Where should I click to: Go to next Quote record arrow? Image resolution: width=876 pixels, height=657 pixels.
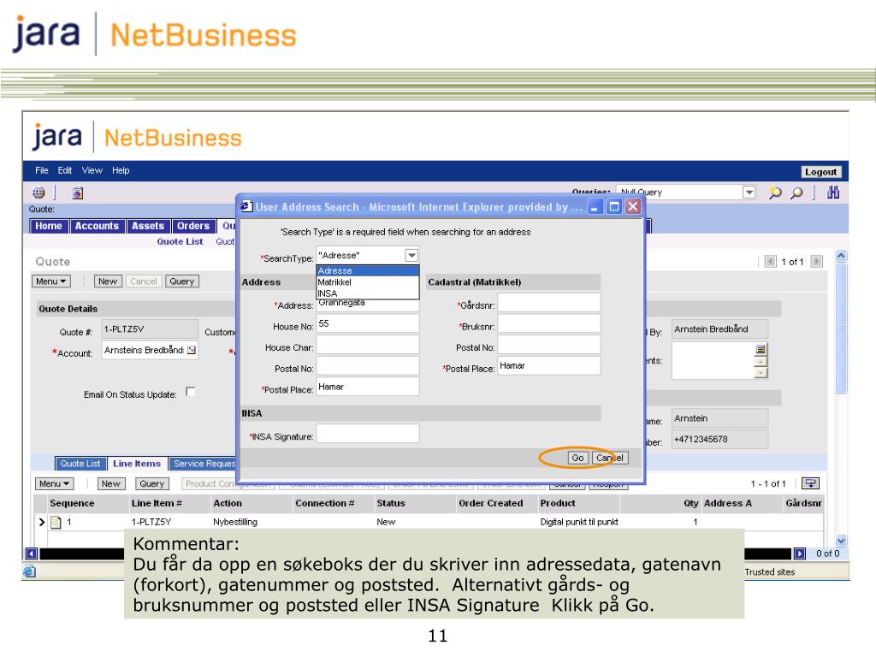click(817, 262)
